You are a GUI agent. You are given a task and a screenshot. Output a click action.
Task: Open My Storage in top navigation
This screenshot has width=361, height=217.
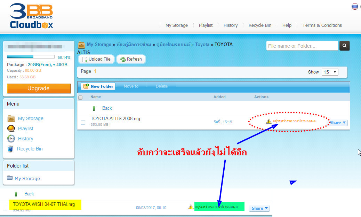click(177, 25)
